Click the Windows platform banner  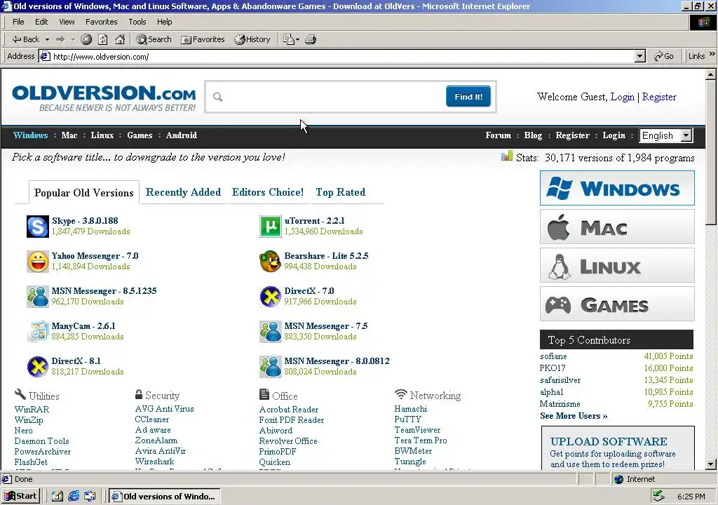(617, 188)
